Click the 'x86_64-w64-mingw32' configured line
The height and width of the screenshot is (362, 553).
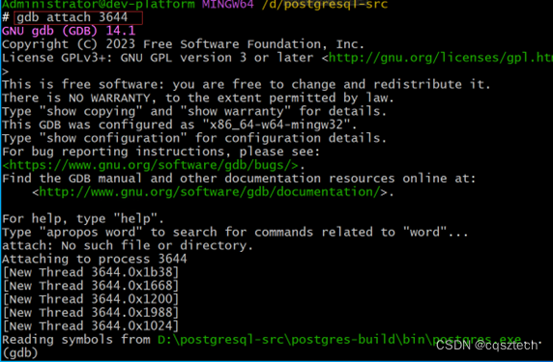(180, 125)
